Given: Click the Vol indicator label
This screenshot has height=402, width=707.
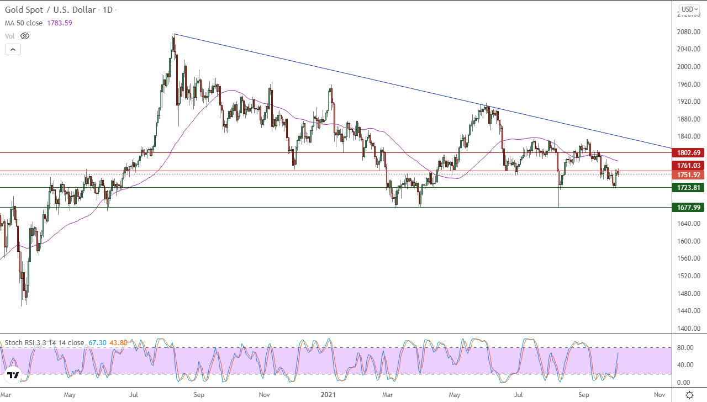Looking at the screenshot, I should (10, 36).
